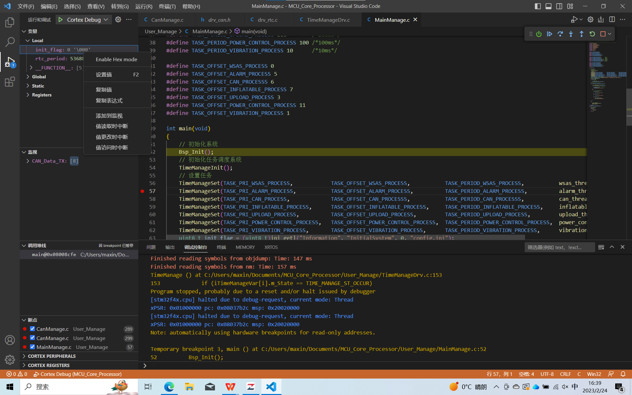Click Step Into in the debug toolbar
Screen dimensions: 632x395
pos(570,34)
